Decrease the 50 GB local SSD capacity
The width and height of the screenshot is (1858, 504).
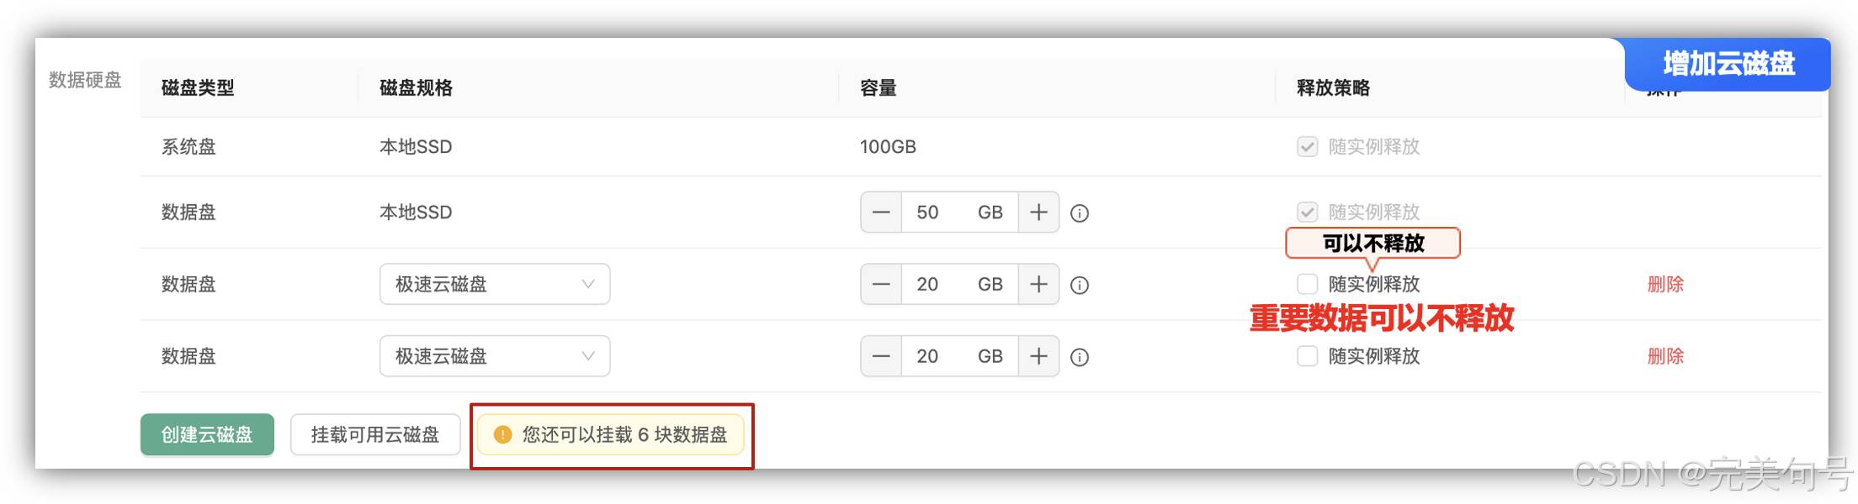[x=881, y=213]
